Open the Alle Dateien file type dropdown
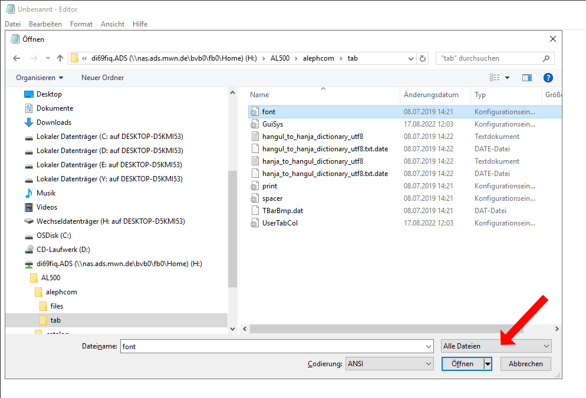Image resolution: width=586 pixels, height=398 pixels. tap(496, 346)
